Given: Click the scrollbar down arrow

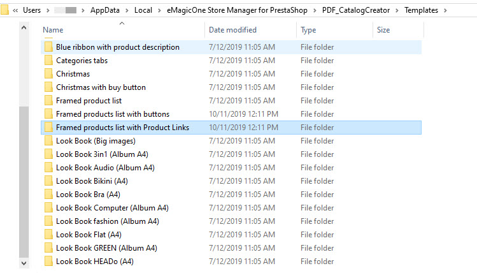Looking at the screenshot, I should 24,263.
